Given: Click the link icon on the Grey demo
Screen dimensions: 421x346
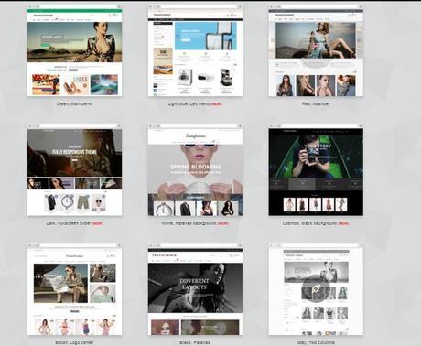Looking at the screenshot, I should 316,288.
